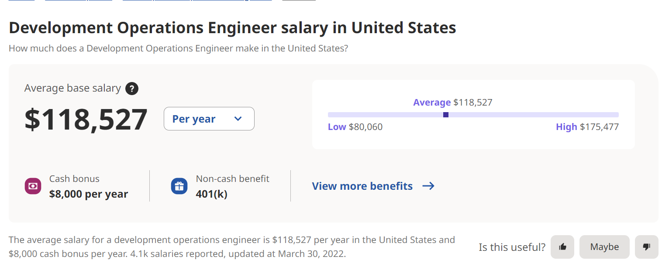Click the chevron in Per year selector
The image size is (662, 267).
tap(238, 119)
